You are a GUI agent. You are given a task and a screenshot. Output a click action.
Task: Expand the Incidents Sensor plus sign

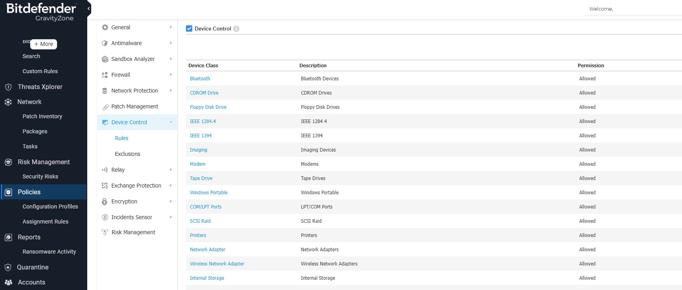click(x=170, y=217)
